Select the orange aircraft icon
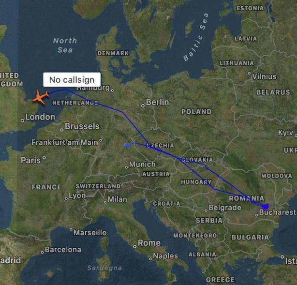This screenshot has height=285, width=297. [x=41, y=97]
